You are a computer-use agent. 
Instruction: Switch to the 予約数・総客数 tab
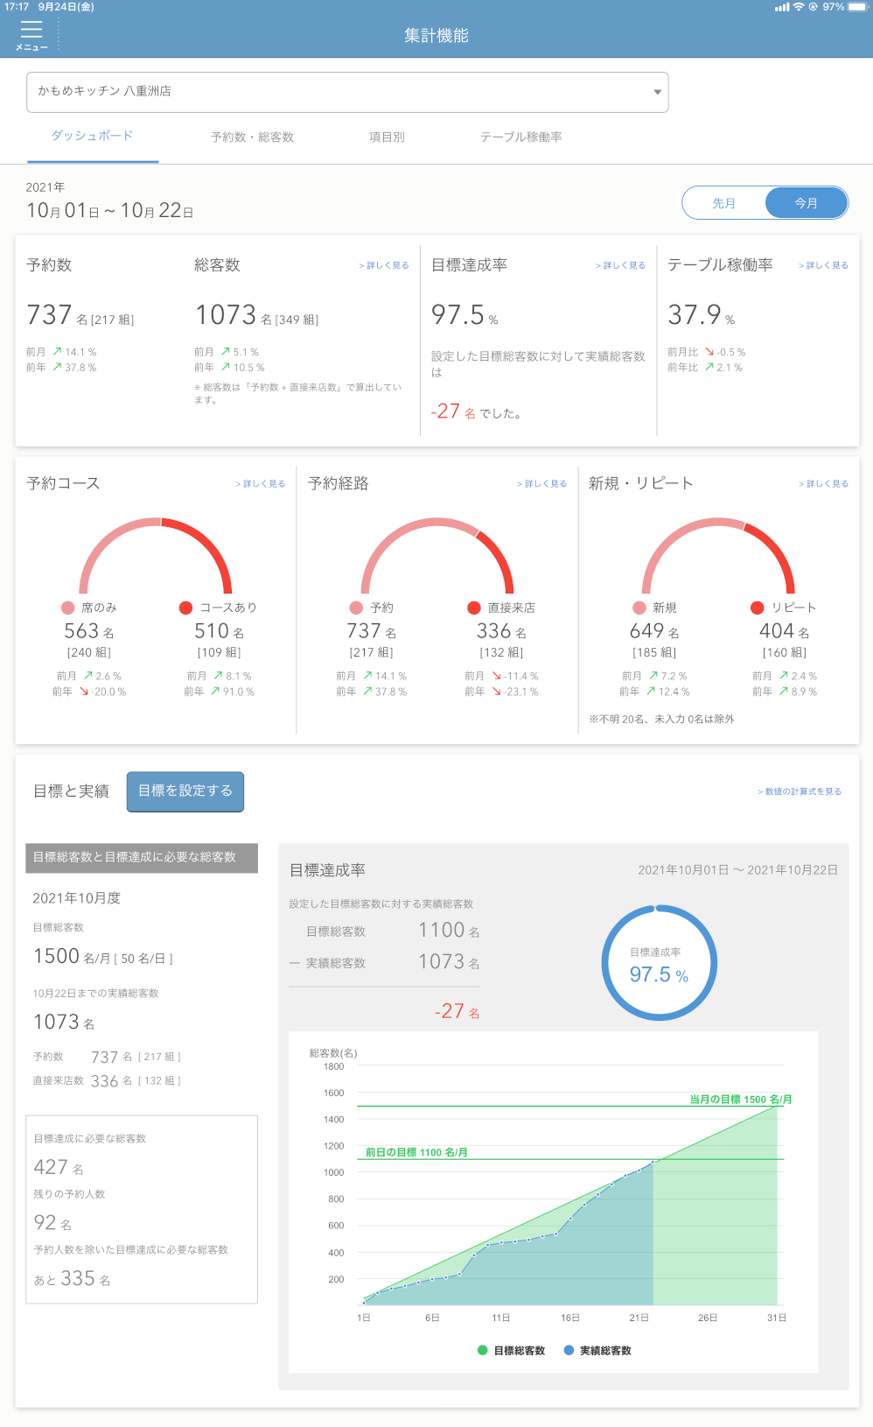[x=252, y=137]
